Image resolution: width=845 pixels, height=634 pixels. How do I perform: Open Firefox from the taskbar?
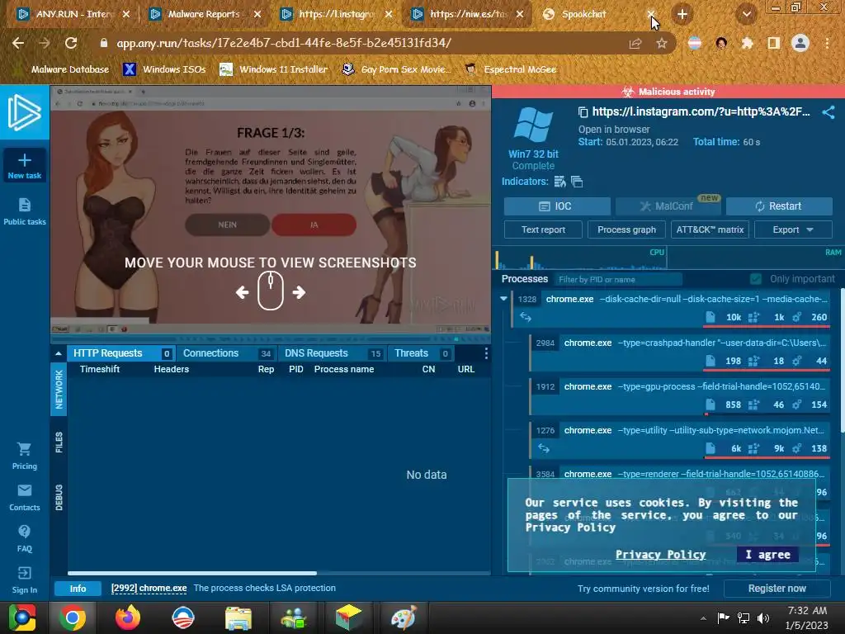(x=128, y=617)
